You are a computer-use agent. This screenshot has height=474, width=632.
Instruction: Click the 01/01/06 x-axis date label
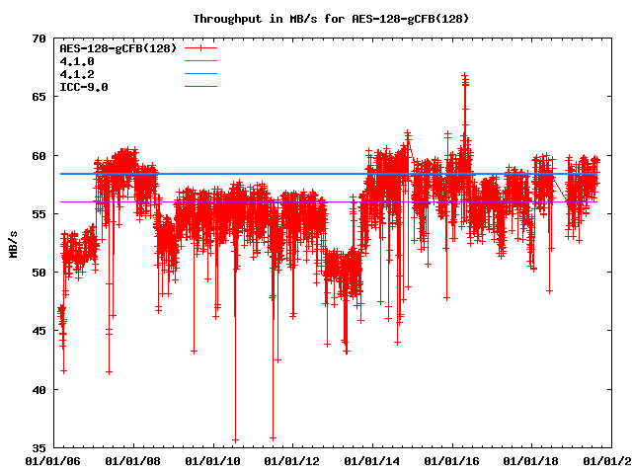point(51,461)
